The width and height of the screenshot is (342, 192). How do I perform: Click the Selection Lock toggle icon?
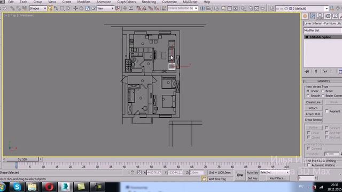click(x=133, y=172)
